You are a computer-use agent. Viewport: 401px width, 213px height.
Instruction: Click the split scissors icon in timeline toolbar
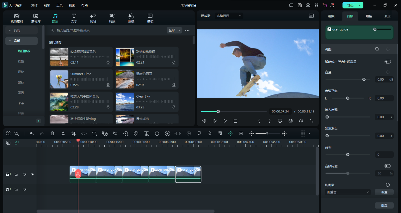pyautogui.click(x=63, y=134)
